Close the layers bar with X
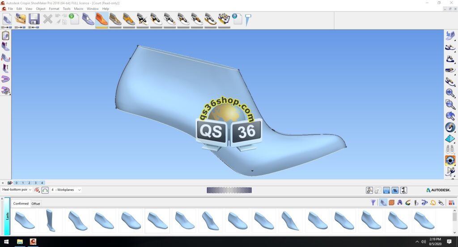 (x=3, y=183)
